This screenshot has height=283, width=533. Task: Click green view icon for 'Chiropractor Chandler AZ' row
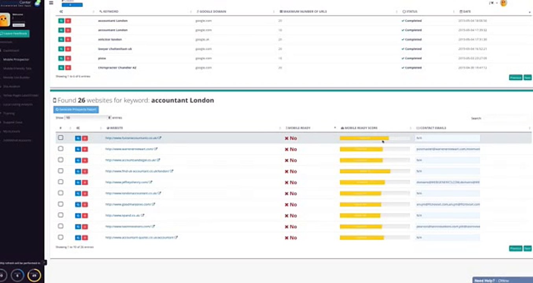pos(61,68)
